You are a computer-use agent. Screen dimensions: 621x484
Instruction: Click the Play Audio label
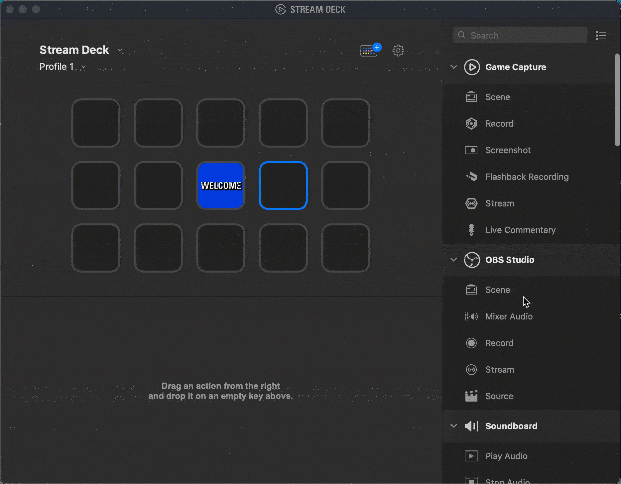[x=506, y=456]
